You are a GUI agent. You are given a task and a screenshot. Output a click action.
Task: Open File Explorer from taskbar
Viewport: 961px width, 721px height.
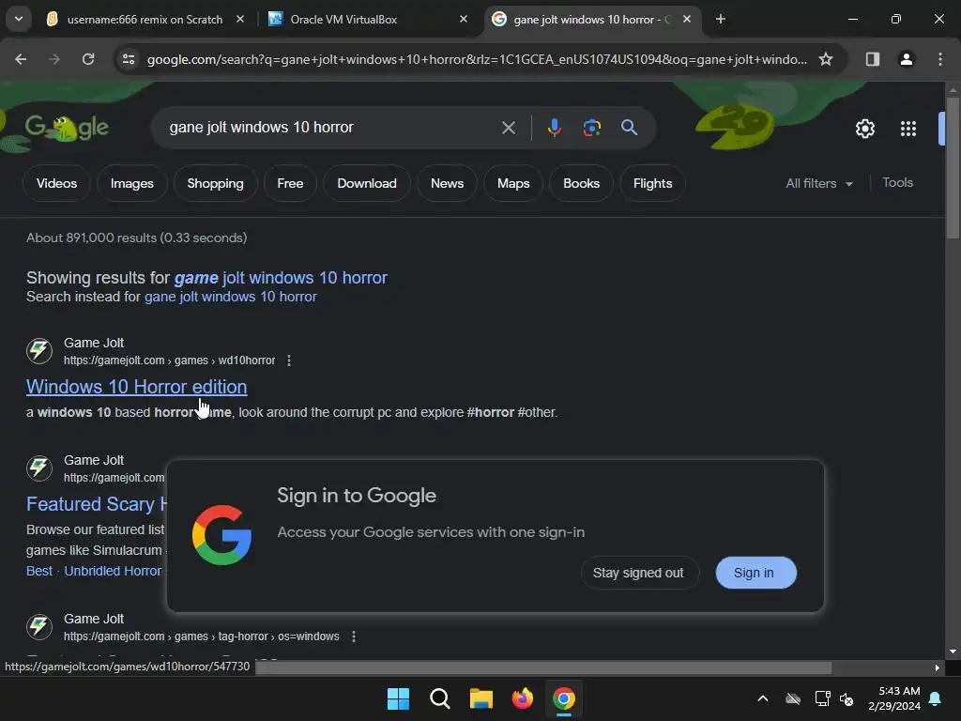pos(481,698)
